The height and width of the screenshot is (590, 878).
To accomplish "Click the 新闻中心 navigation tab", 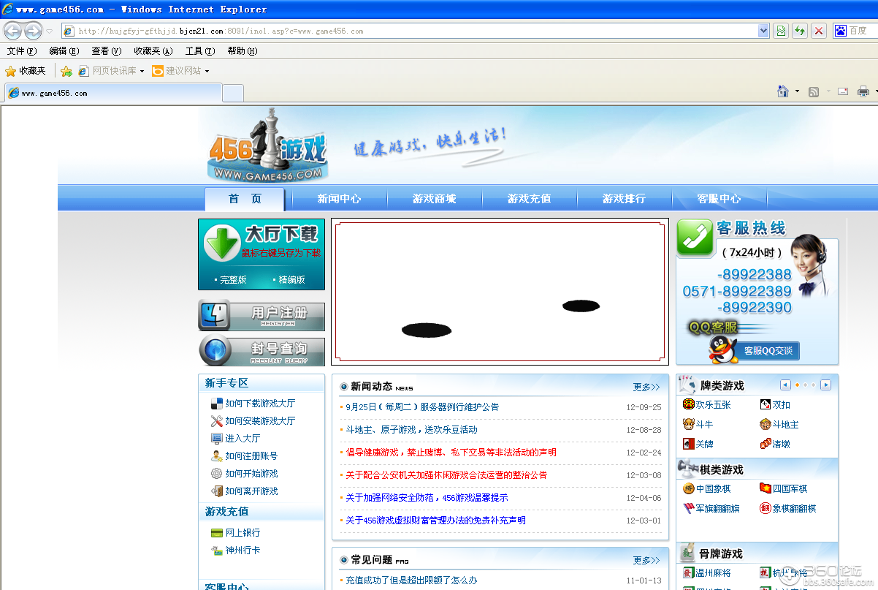I will (x=340, y=199).
